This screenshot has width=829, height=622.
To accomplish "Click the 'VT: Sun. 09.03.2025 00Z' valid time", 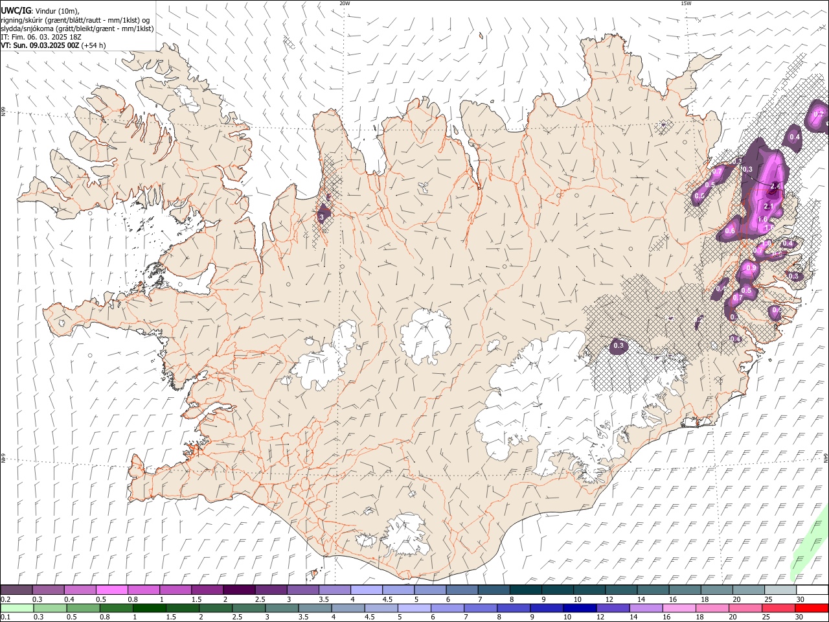I will click(40, 45).
